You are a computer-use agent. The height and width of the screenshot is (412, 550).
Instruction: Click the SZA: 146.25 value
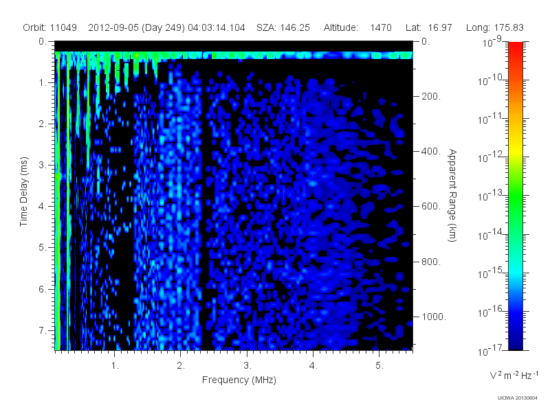coord(283,27)
